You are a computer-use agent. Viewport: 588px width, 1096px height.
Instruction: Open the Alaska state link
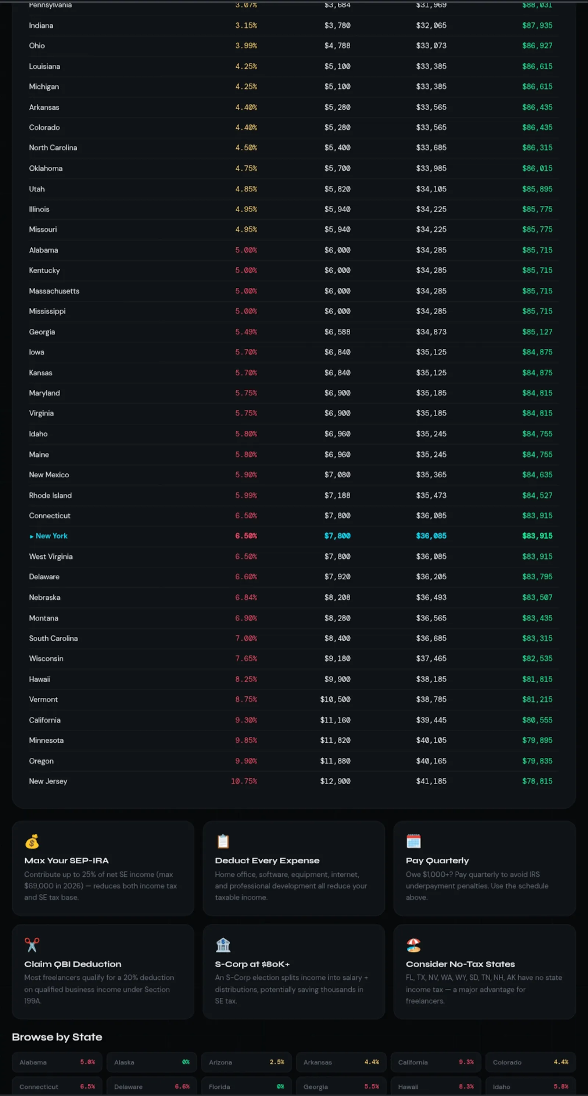click(152, 1062)
